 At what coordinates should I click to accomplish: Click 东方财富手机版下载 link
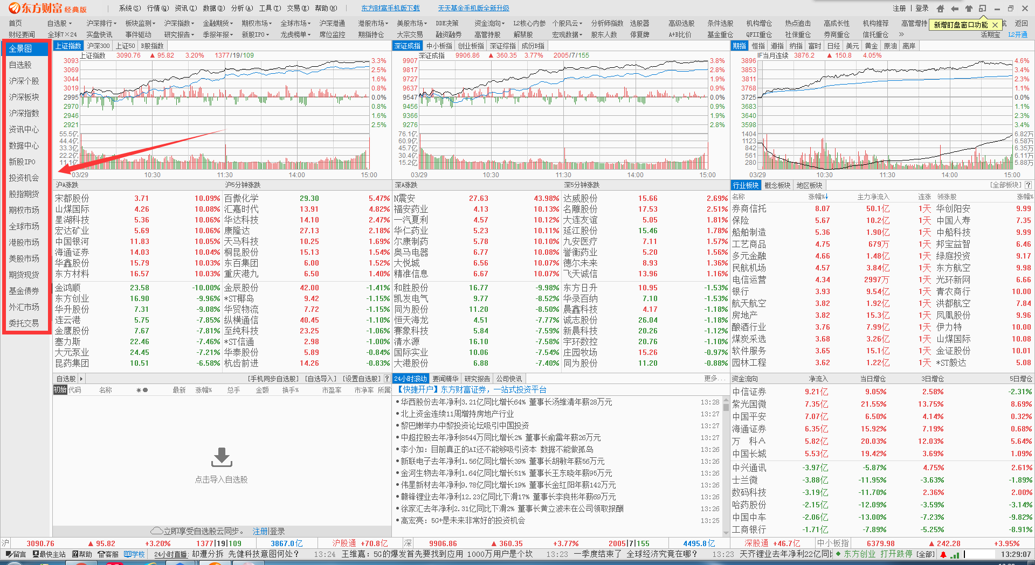coord(390,9)
